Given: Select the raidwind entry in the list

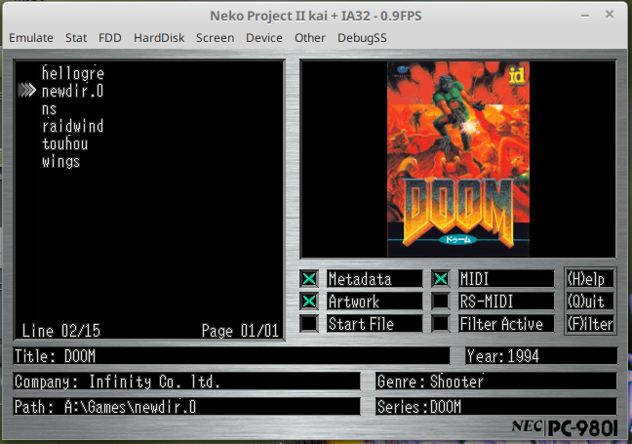Looking at the screenshot, I should tap(73, 126).
